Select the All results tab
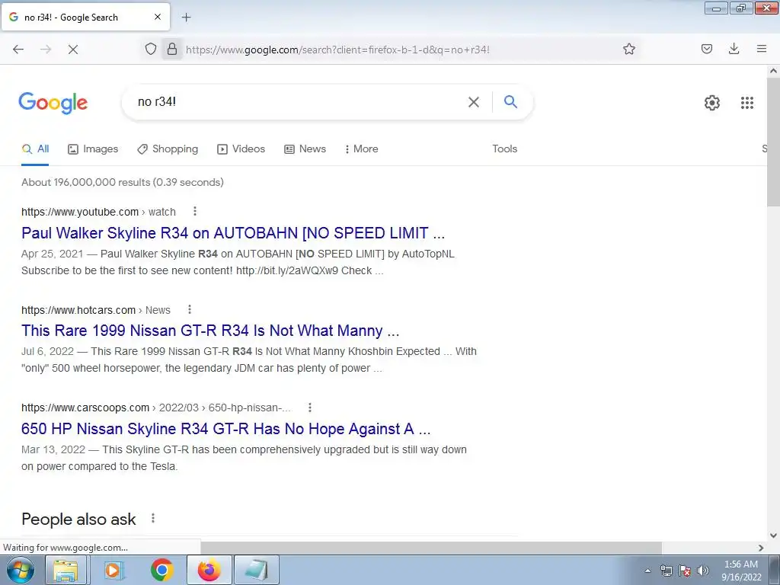 pos(35,149)
